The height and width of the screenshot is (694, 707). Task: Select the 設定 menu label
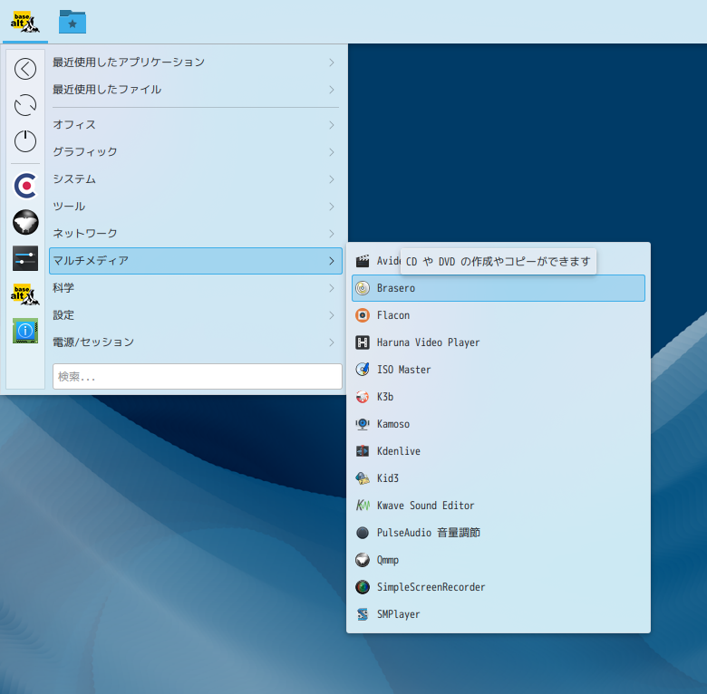[x=63, y=315]
